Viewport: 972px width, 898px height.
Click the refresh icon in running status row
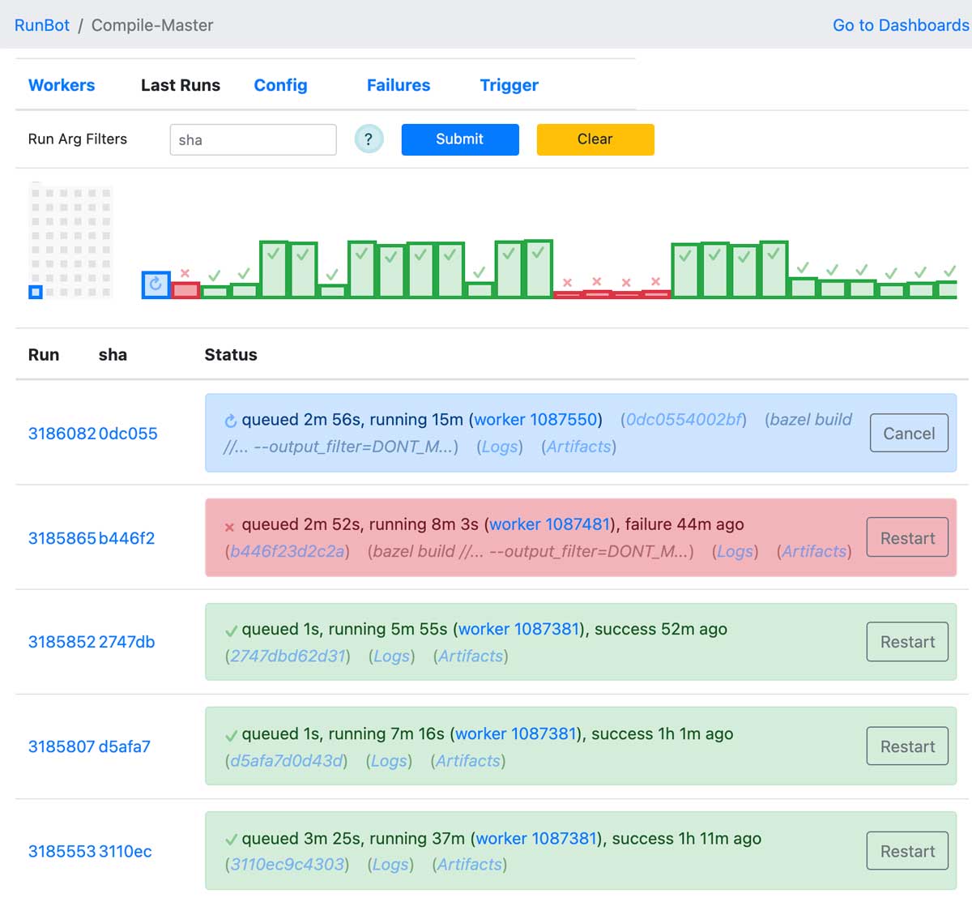(231, 421)
